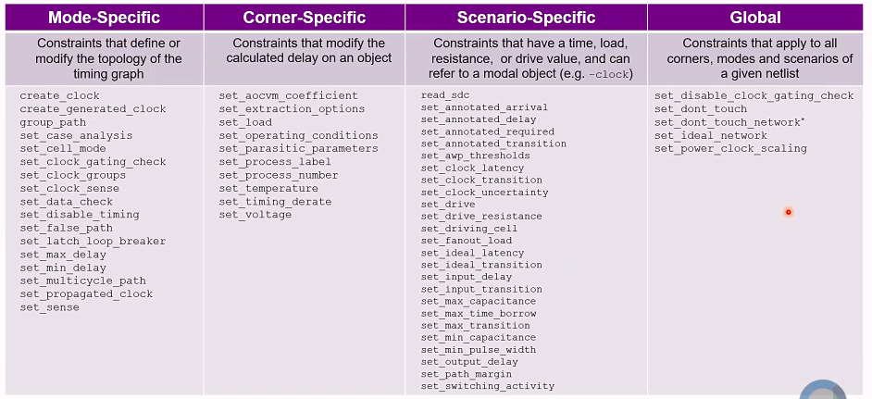Click set_multicycle_path in the first column
The image size is (872, 399).
coord(83,281)
